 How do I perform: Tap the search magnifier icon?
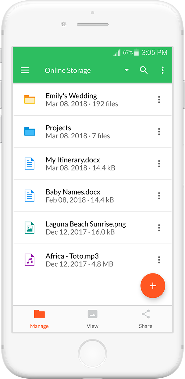click(144, 70)
